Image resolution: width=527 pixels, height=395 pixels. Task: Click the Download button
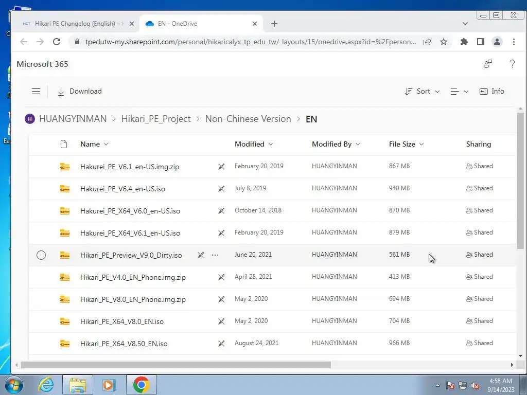point(80,92)
